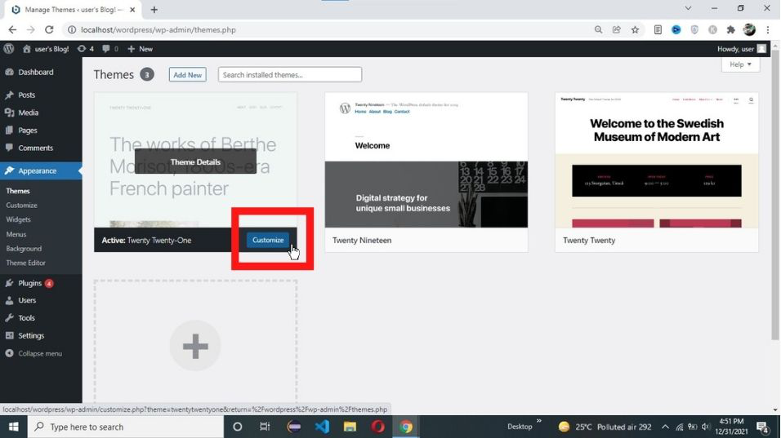Open the Chrome profile avatar
The height and width of the screenshot is (438, 781).
pyautogui.click(x=749, y=30)
